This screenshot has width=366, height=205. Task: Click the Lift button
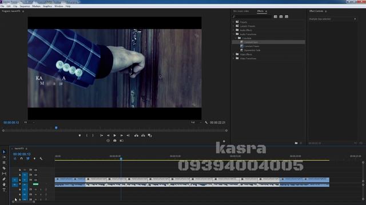(136, 136)
